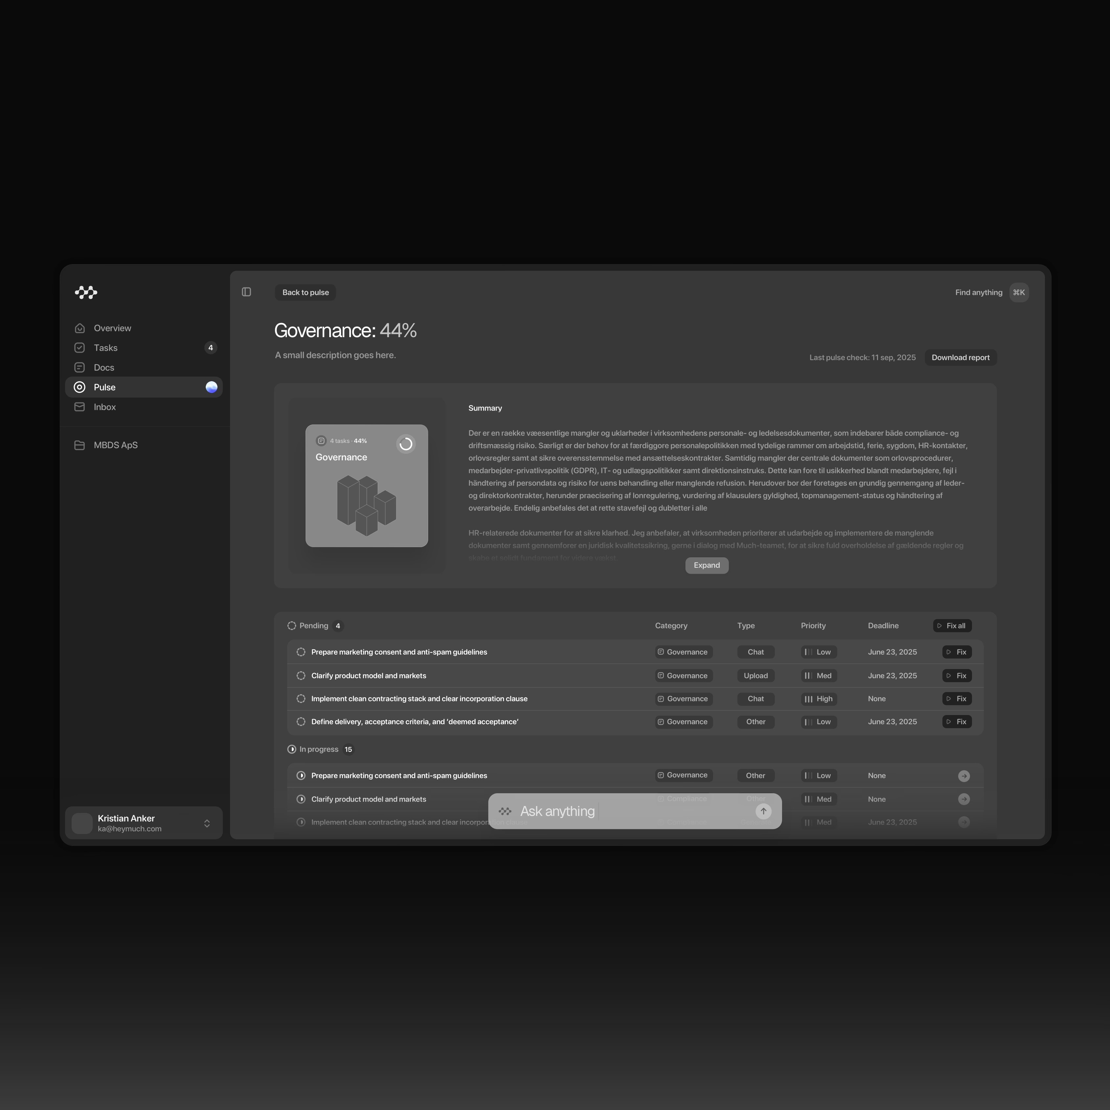Click Fix for pending 'Prepare marketing consent' task
This screenshot has width=1110, height=1110.
957,652
